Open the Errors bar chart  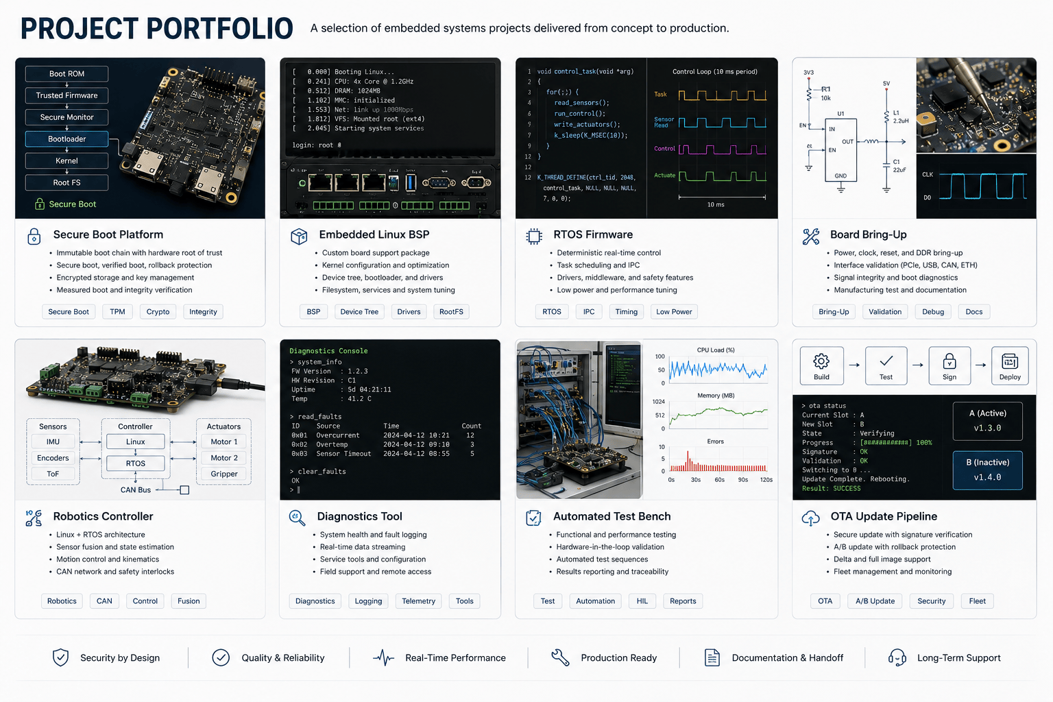715,459
